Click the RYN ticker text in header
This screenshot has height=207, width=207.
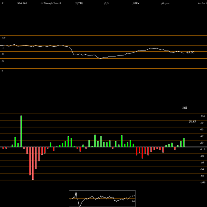coord(137,3)
